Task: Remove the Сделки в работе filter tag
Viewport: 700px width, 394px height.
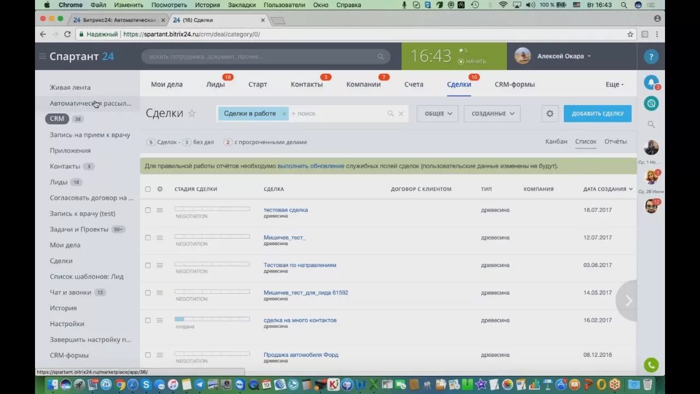Action: 284,114
